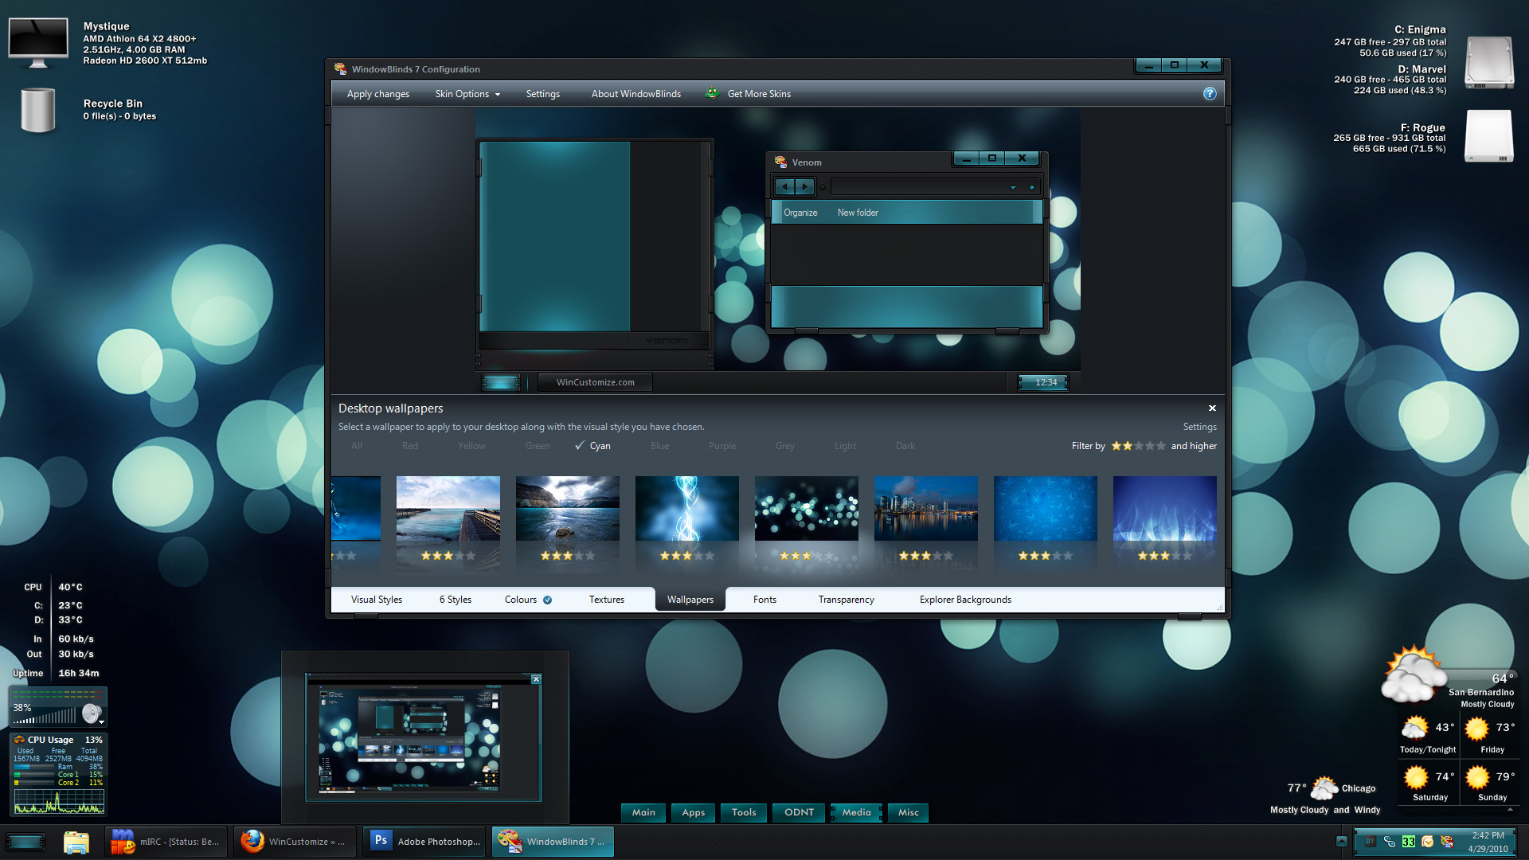The height and width of the screenshot is (860, 1529).
Task: Open the Settings menu item in toolbar
Action: (x=543, y=94)
